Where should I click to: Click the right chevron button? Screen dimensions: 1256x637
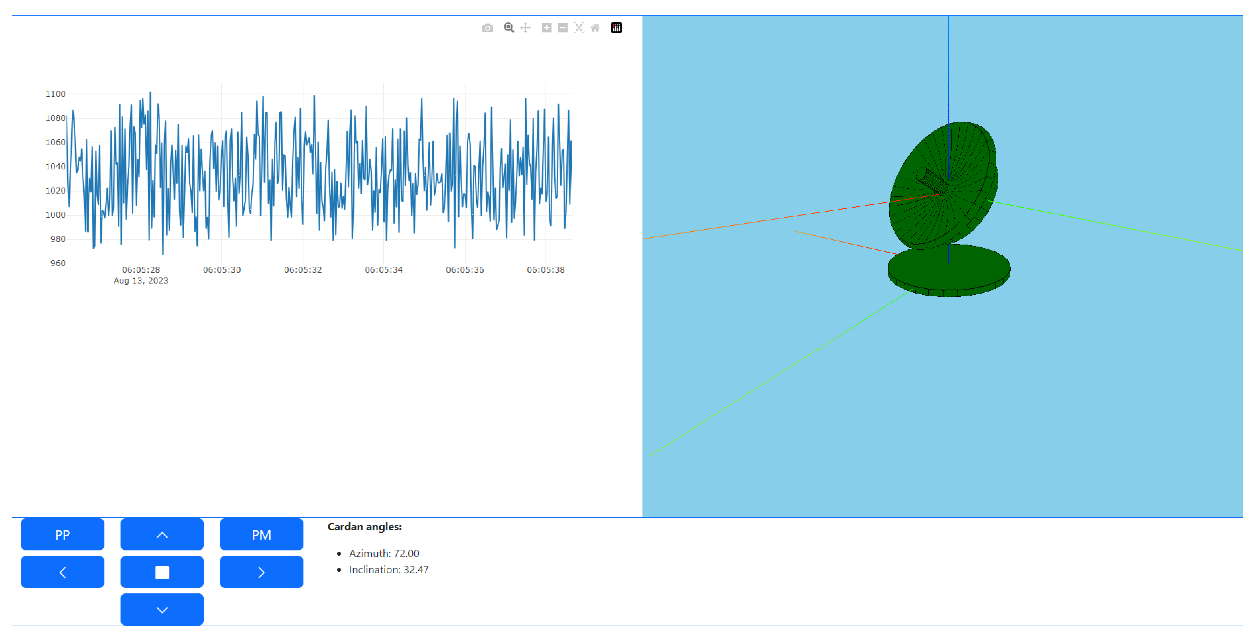click(261, 572)
